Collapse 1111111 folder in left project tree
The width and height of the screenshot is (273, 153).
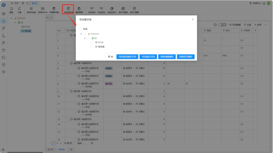pos(11,18)
